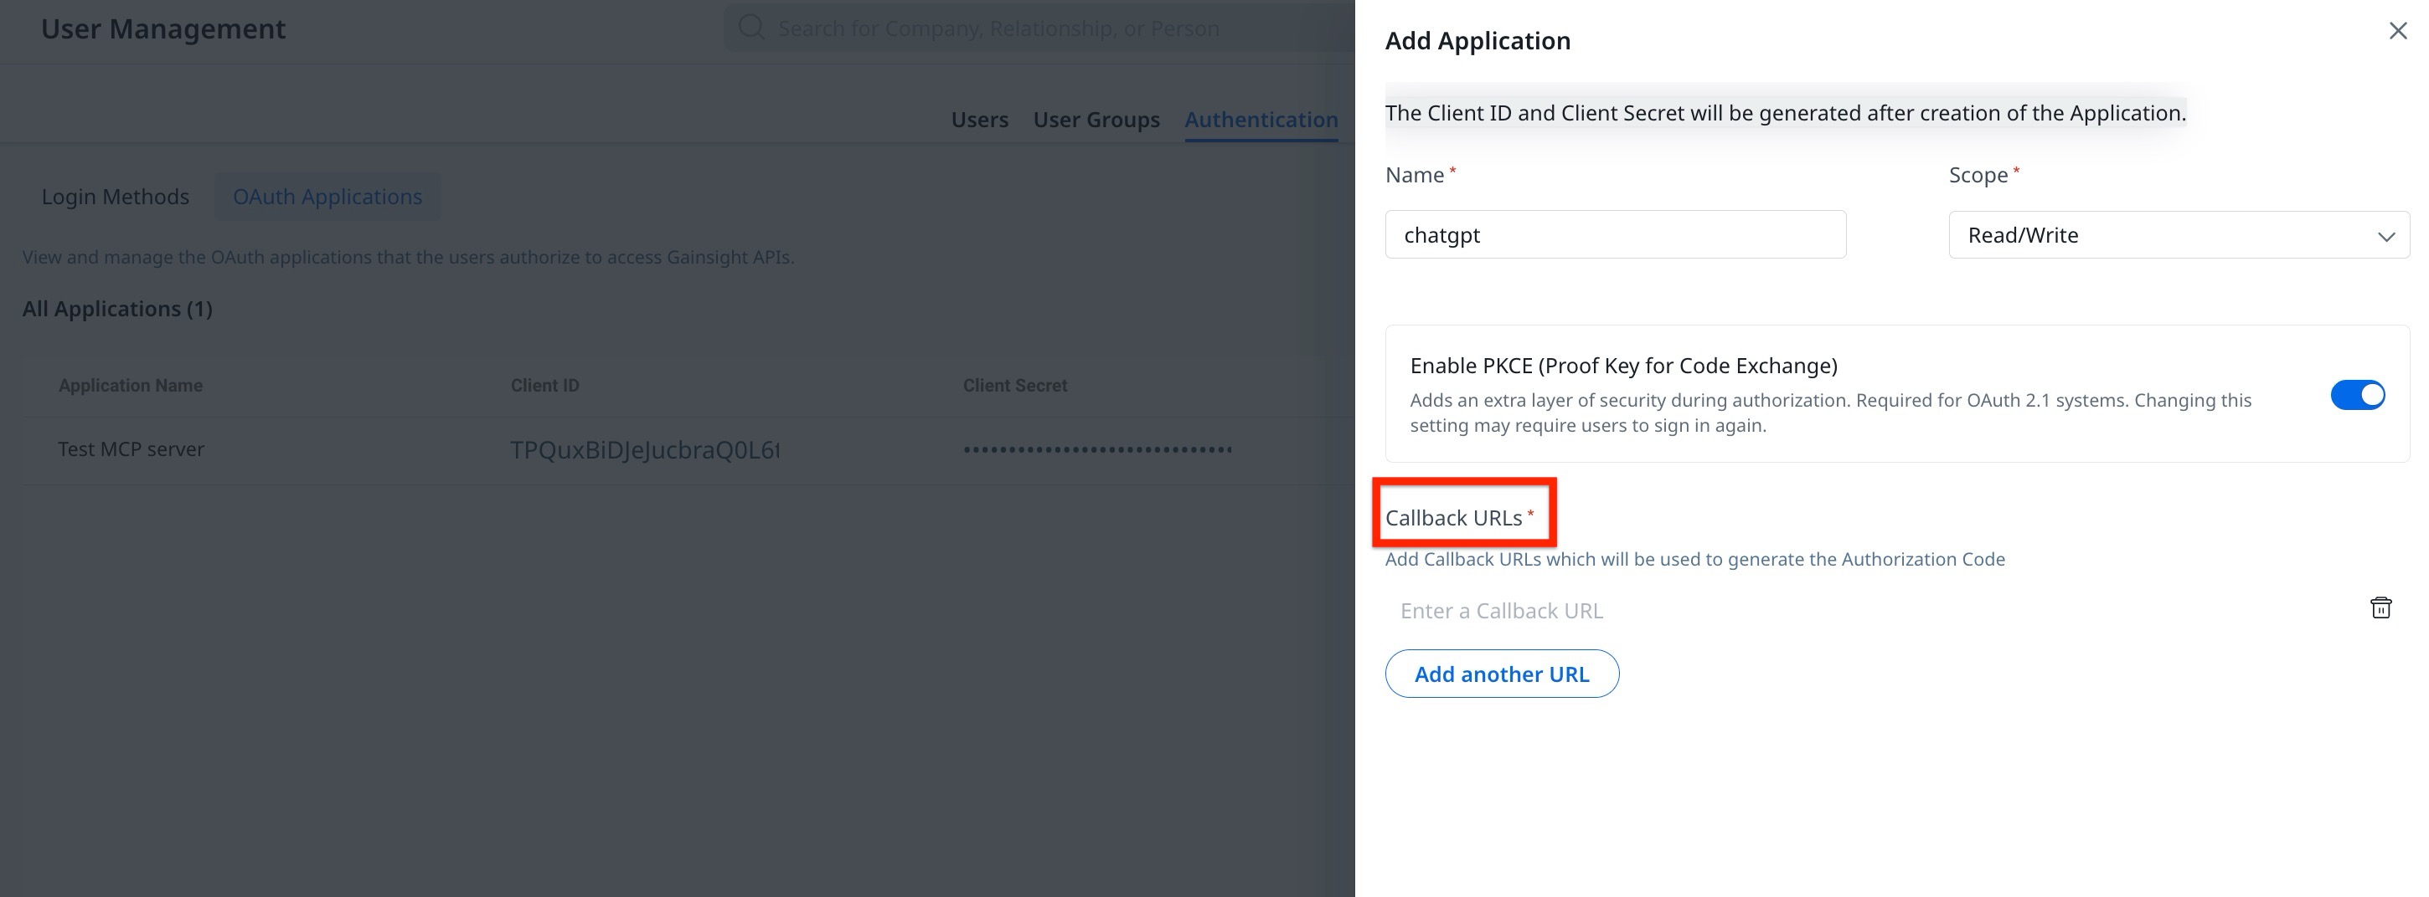Select the OAuth Applications sub-tab
Image resolution: width=2429 pixels, height=897 pixels.
point(327,197)
